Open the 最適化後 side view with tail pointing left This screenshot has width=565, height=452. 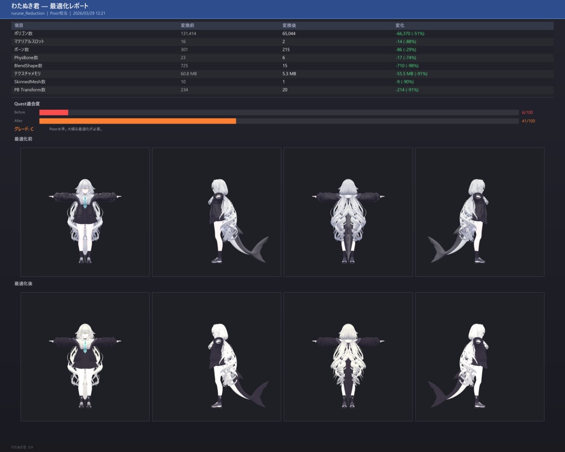479,357
